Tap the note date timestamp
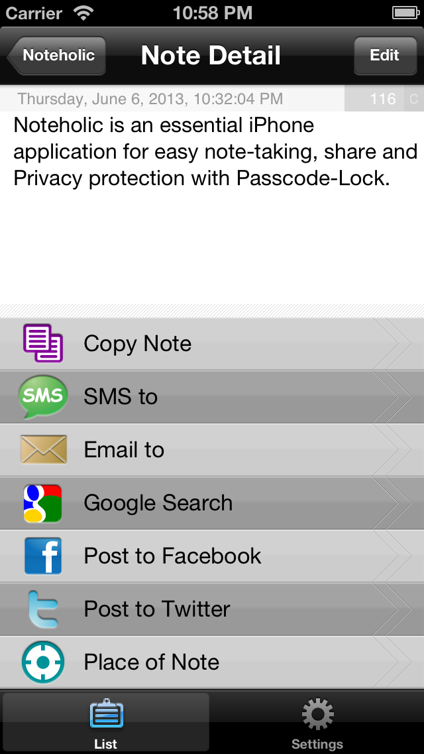 pos(150,100)
